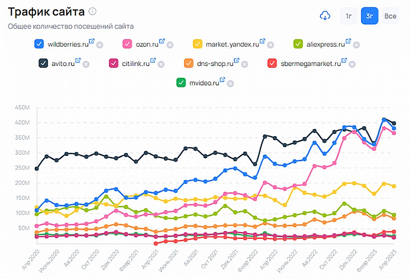This screenshot has height=279, width=410.
Task: Remove aliexpress.ru with its x icon
Action: (x=357, y=45)
